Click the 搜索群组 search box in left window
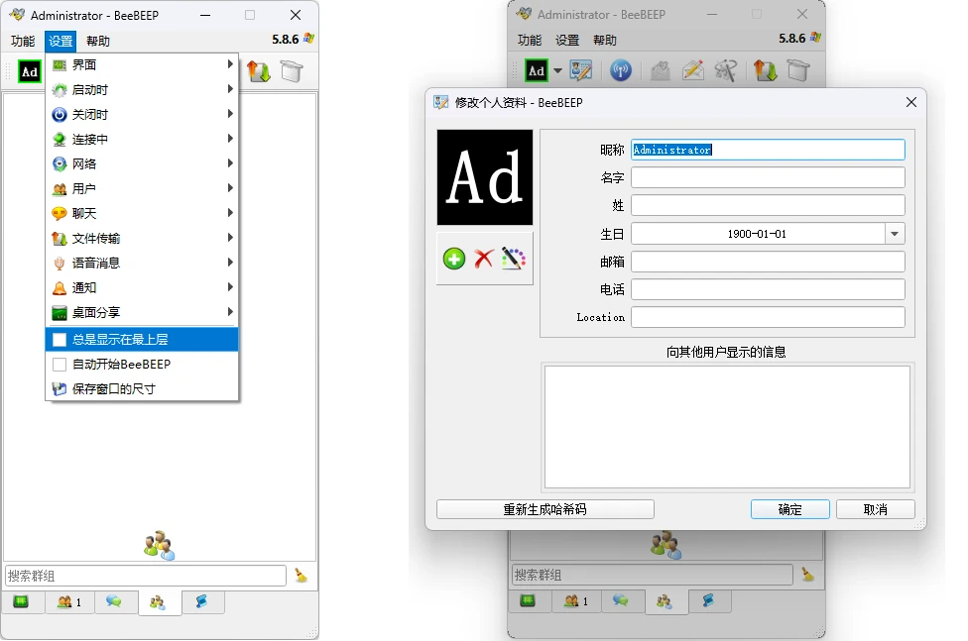The image size is (968, 641). (146, 576)
